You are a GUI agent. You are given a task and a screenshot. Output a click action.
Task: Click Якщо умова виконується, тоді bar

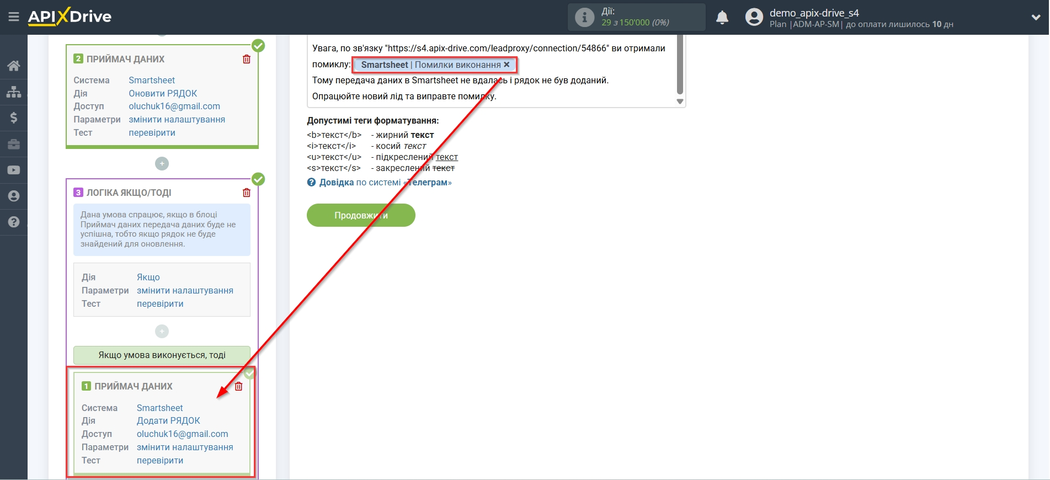(162, 355)
